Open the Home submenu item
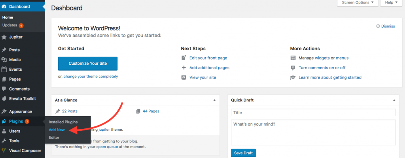405x158 pixels. point(8,17)
